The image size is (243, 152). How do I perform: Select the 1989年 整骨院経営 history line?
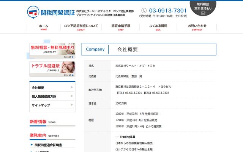click(137, 114)
